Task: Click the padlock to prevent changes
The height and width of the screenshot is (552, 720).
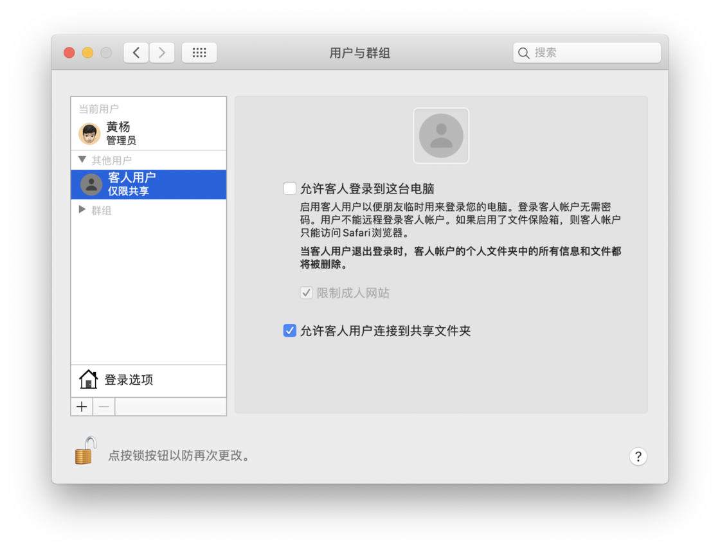Action: coord(86,450)
